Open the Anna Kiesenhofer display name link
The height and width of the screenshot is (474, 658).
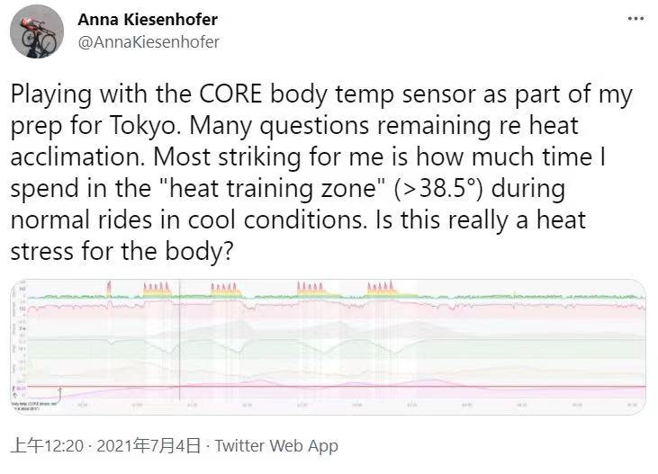pos(148,19)
